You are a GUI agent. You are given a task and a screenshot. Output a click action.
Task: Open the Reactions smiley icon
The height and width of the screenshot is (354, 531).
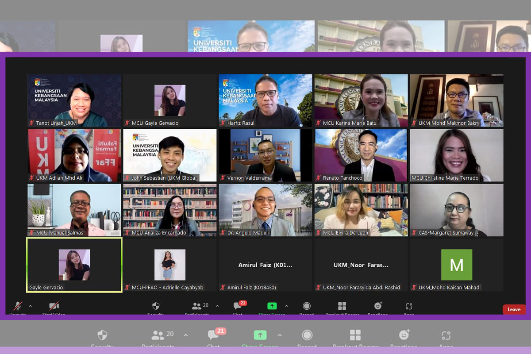click(x=378, y=306)
